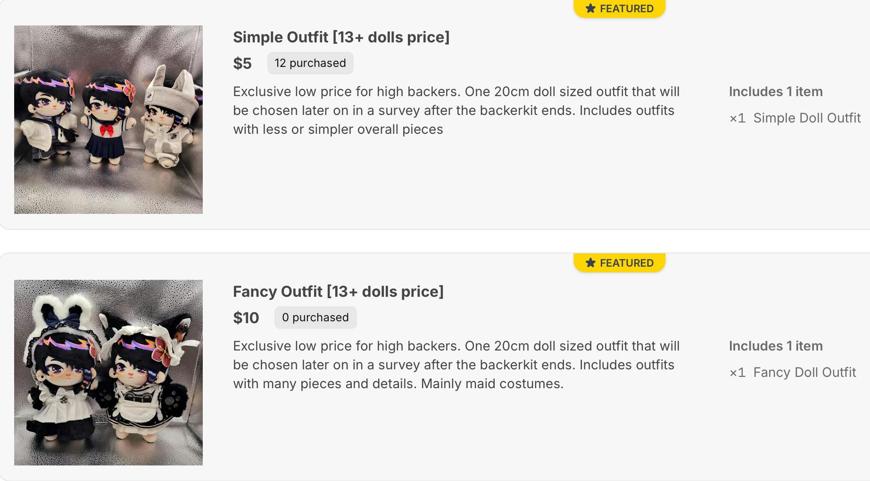Click the FEATURED label above Simple Outfit
Viewport: 870px width, 481px height.
(627, 8)
